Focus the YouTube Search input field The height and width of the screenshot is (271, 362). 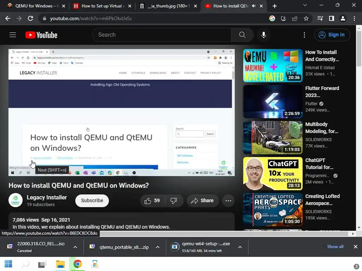point(162,35)
